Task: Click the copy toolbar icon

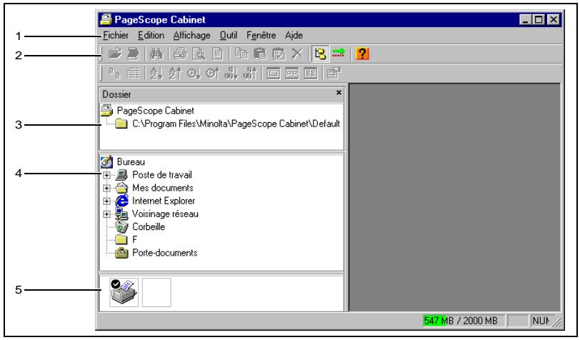Action: click(x=241, y=54)
